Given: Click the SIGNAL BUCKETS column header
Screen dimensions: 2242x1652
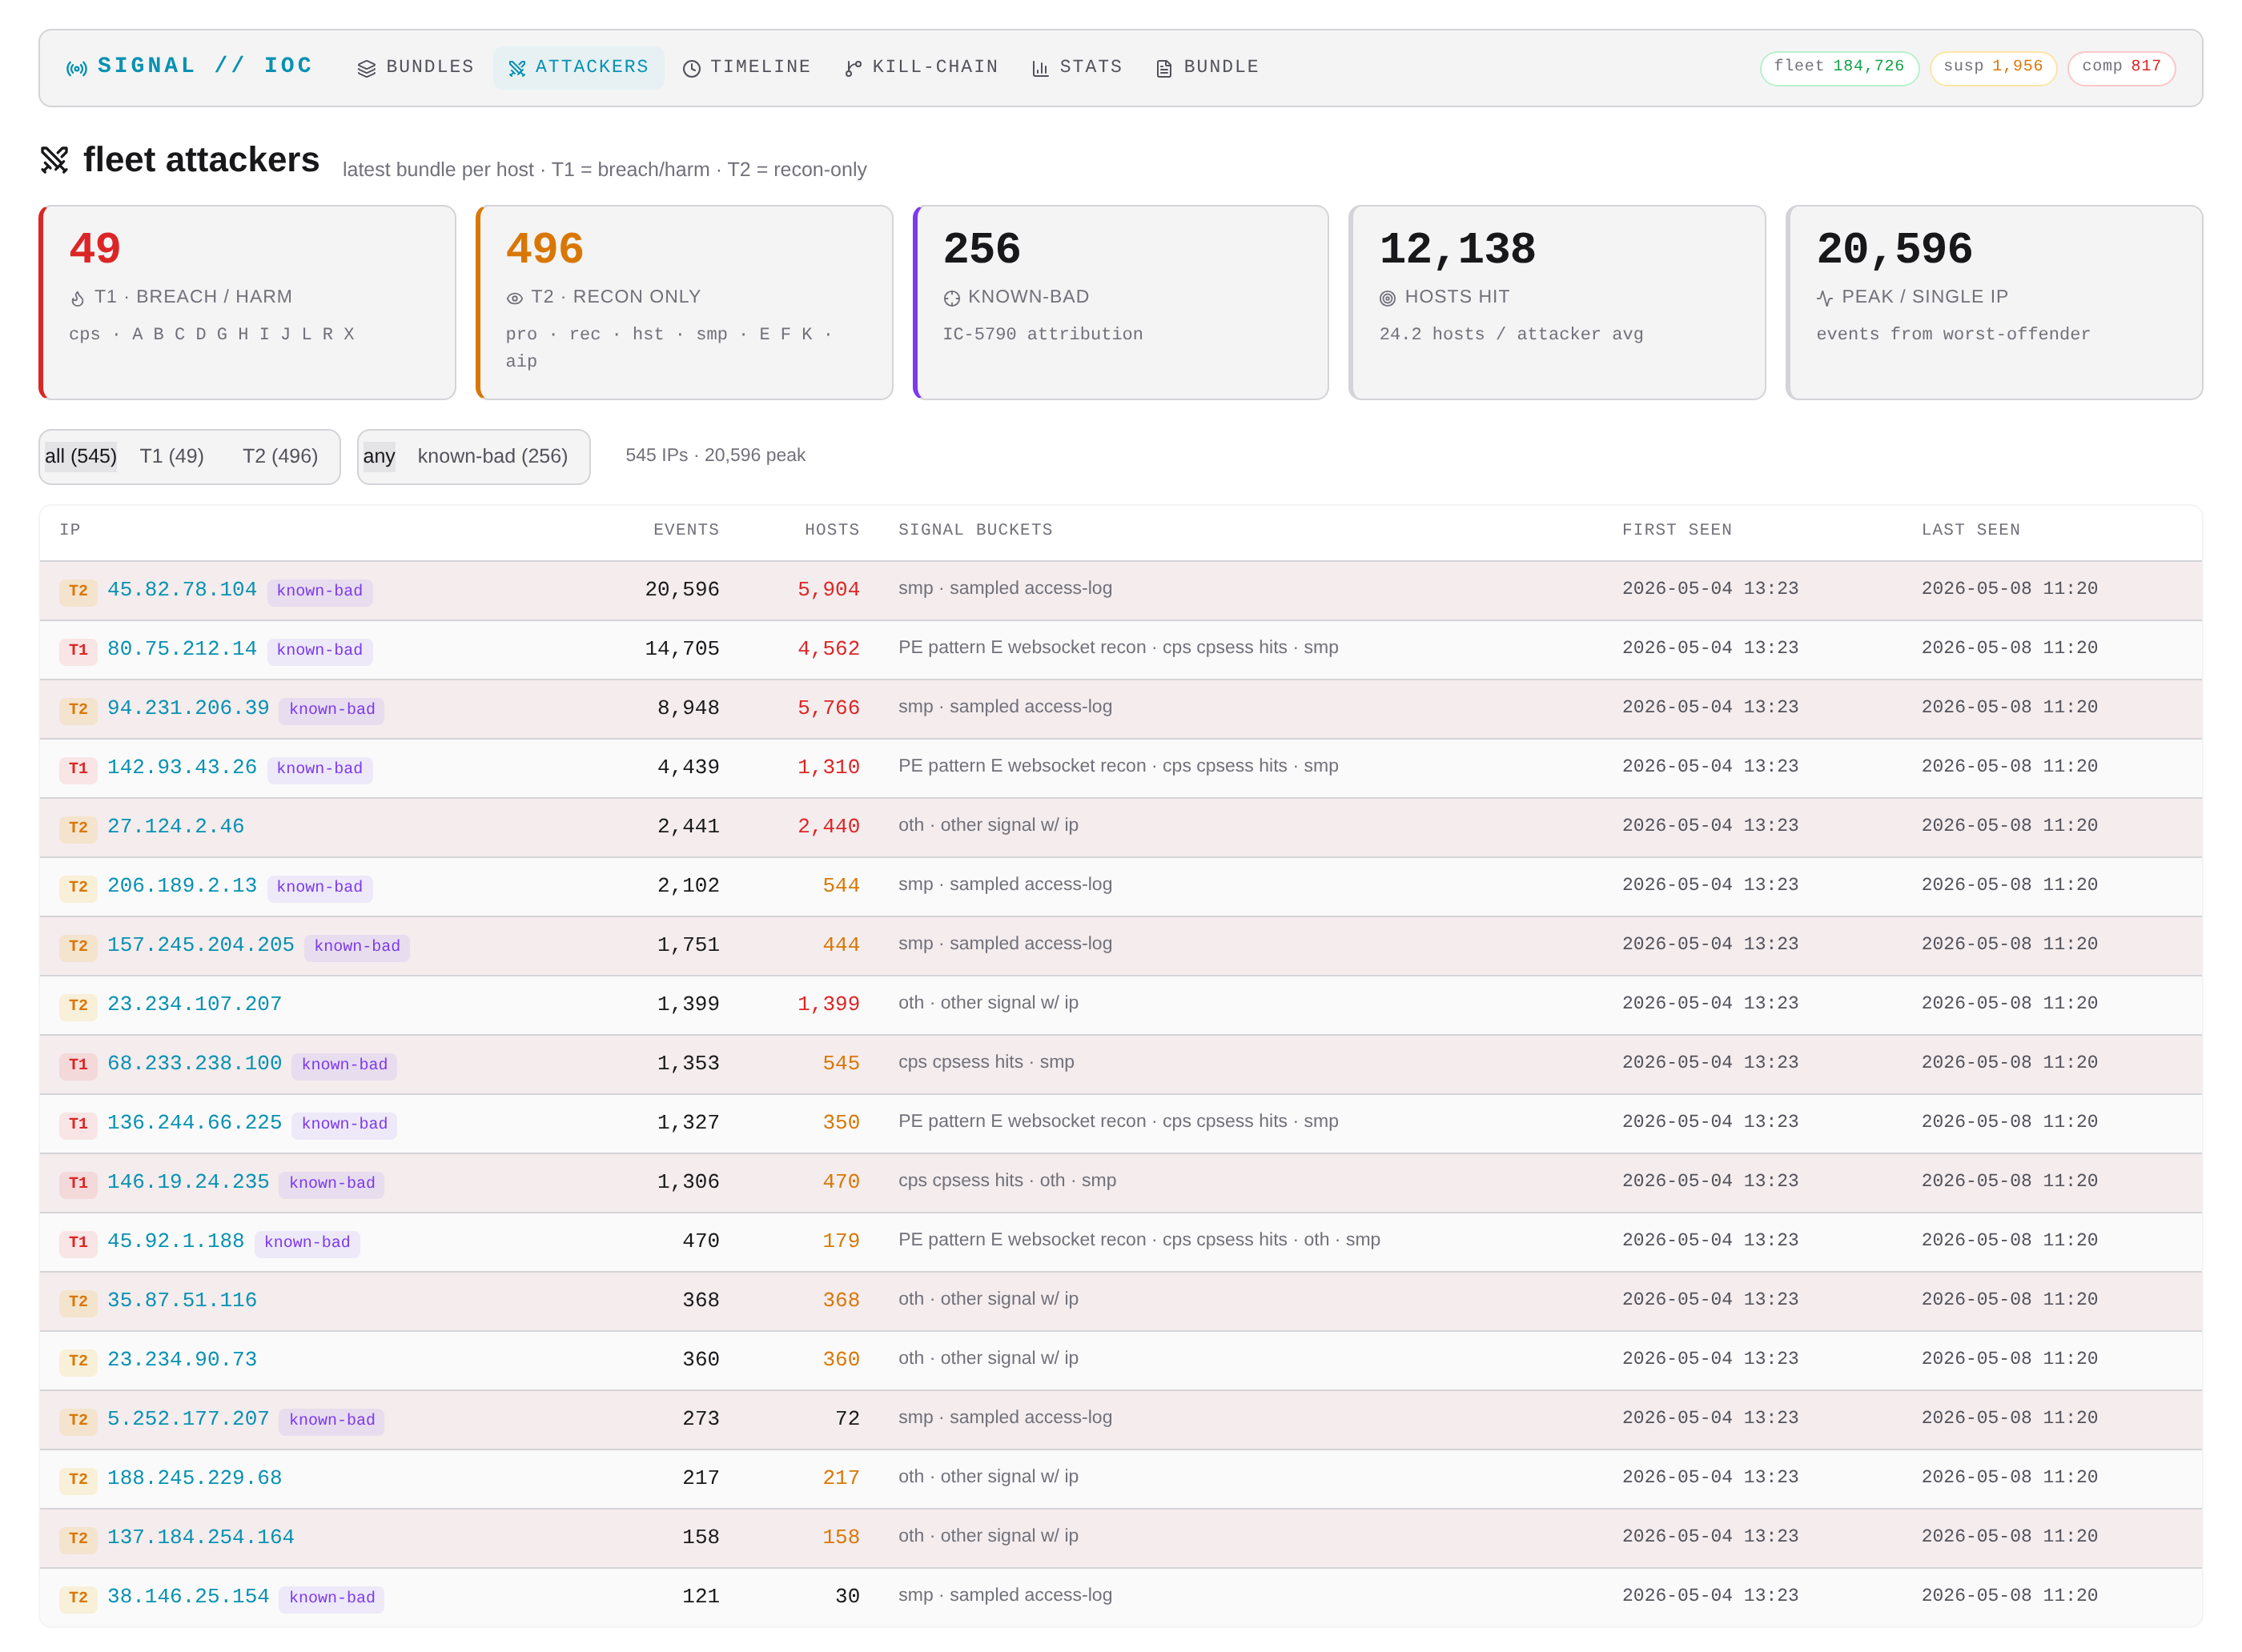Looking at the screenshot, I should coord(975,530).
